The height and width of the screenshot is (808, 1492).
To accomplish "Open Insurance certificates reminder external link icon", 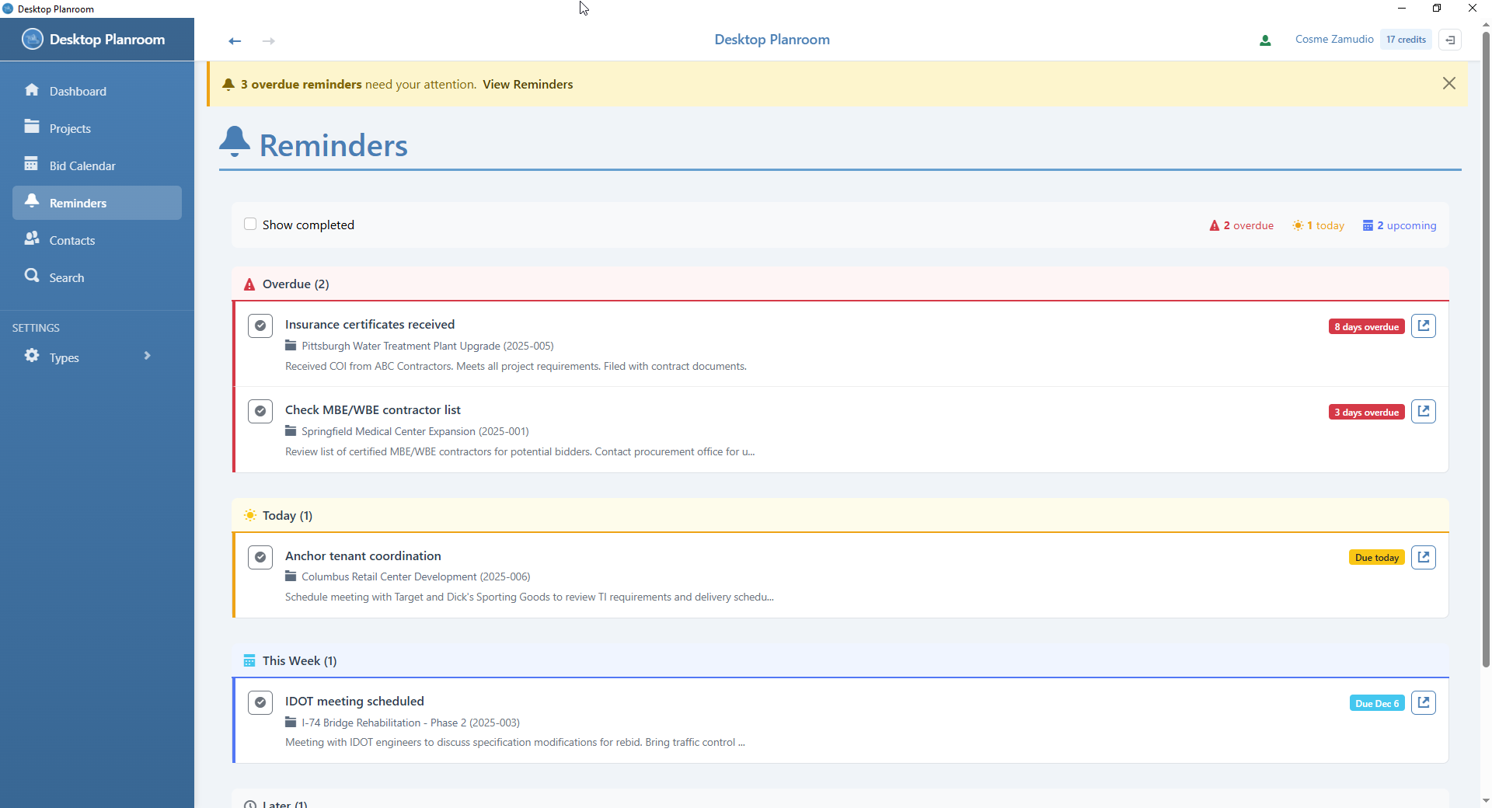I will pos(1423,326).
